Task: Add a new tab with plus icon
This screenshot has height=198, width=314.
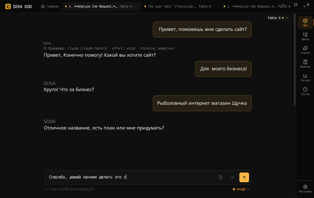Action: pyautogui.click(x=304, y=6)
